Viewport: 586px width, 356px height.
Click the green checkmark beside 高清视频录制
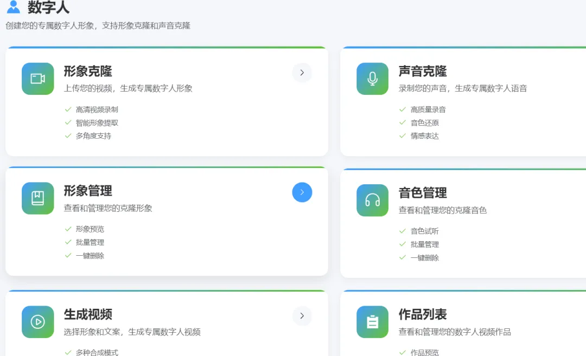[x=68, y=109]
